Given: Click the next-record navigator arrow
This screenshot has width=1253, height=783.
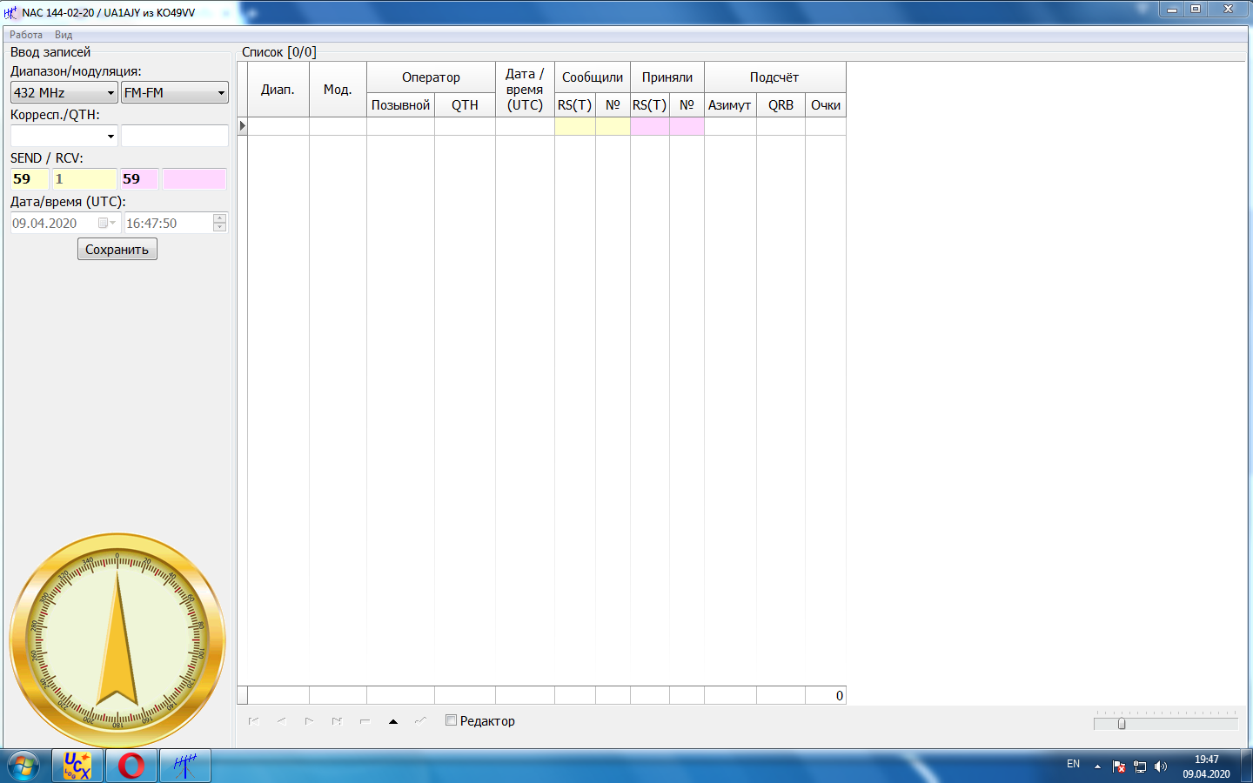Looking at the screenshot, I should [309, 721].
